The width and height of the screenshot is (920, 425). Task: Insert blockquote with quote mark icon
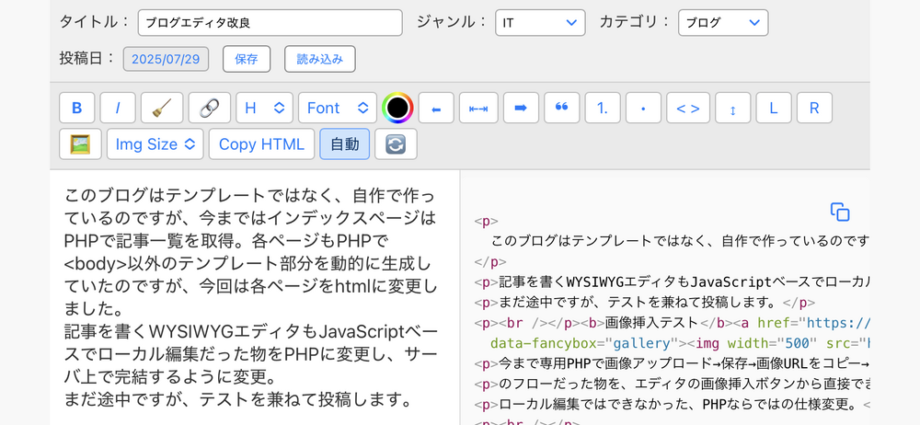(x=561, y=108)
